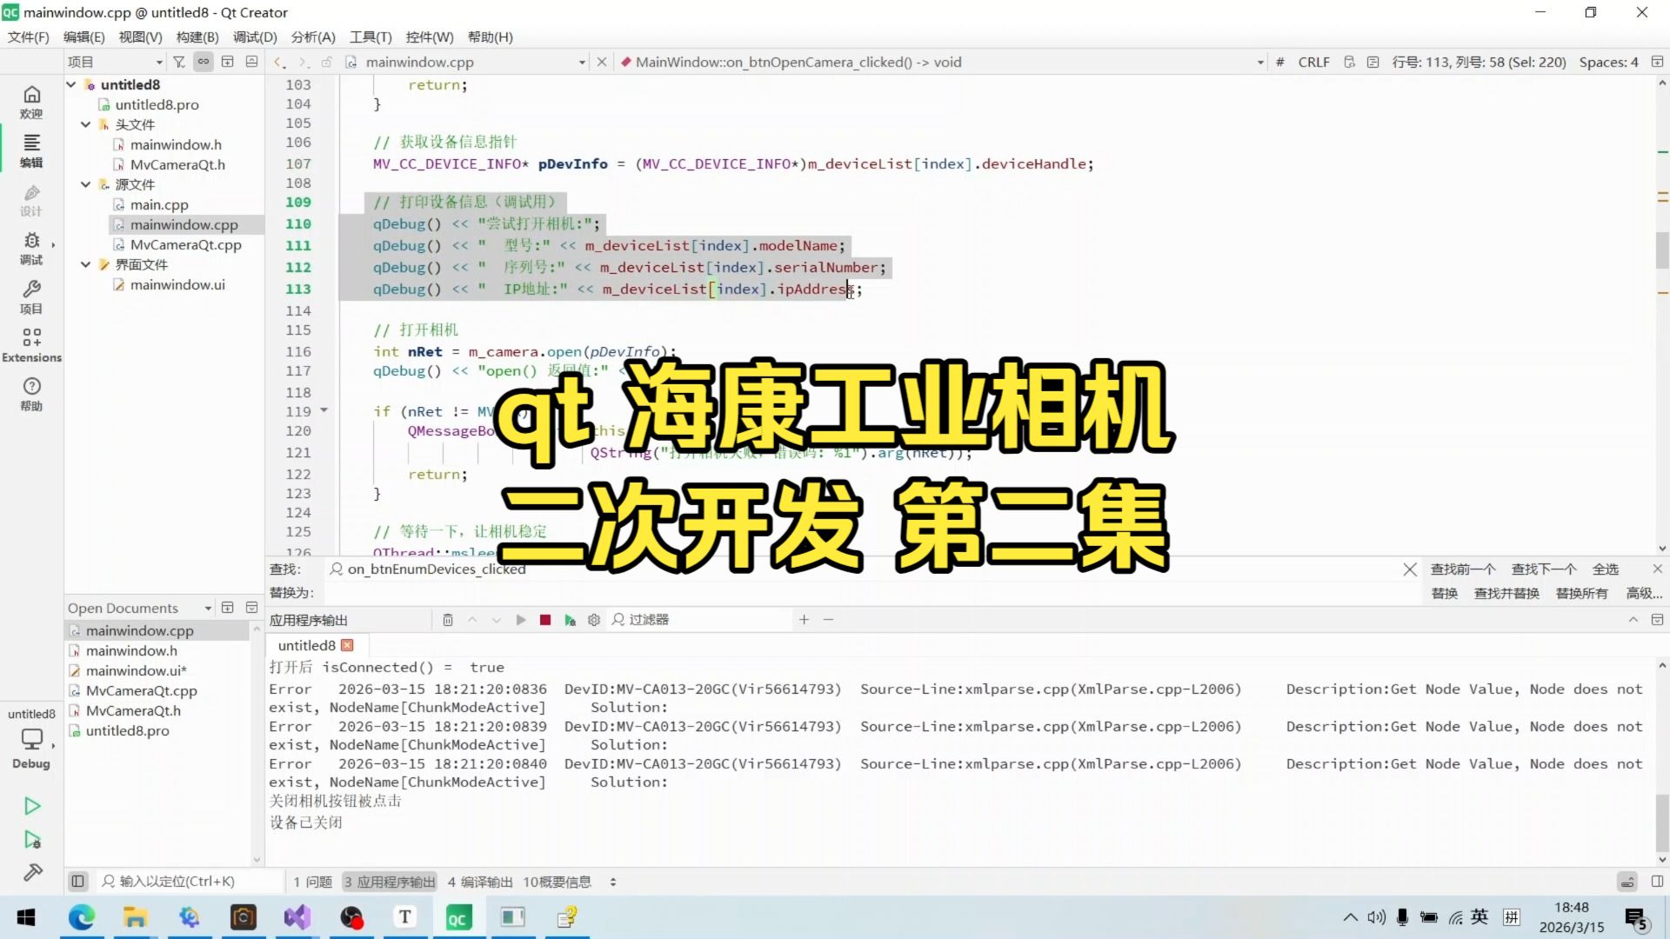
Task: Fold the code block at line 119
Action: (x=324, y=410)
